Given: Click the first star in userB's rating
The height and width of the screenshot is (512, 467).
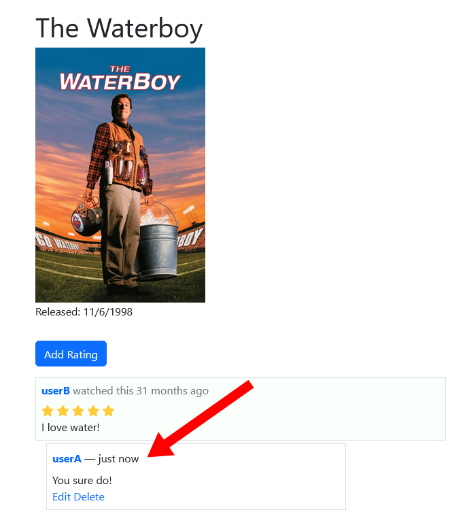Looking at the screenshot, I should tap(48, 411).
